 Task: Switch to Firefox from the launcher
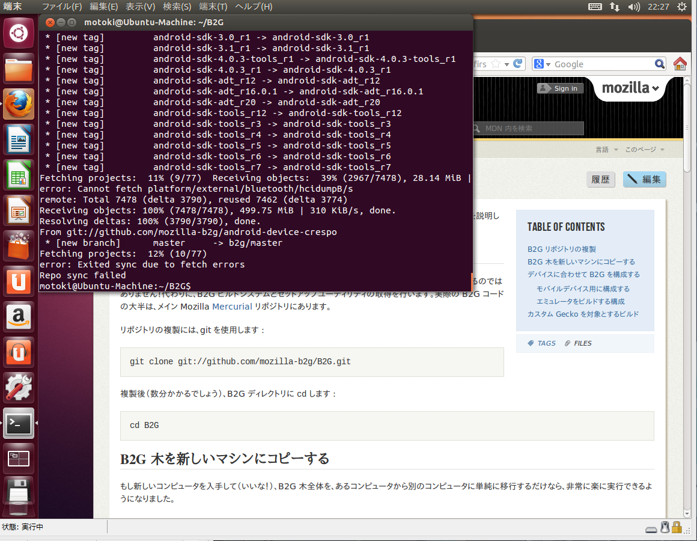[x=19, y=104]
